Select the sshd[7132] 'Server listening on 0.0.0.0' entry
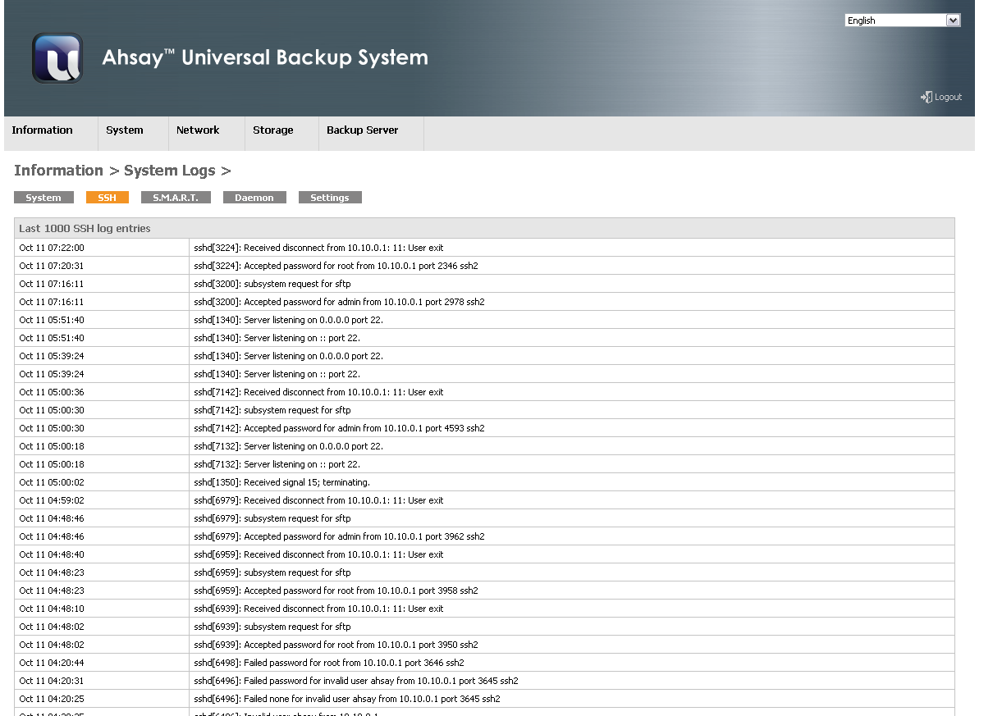The image size is (993, 716). point(288,446)
